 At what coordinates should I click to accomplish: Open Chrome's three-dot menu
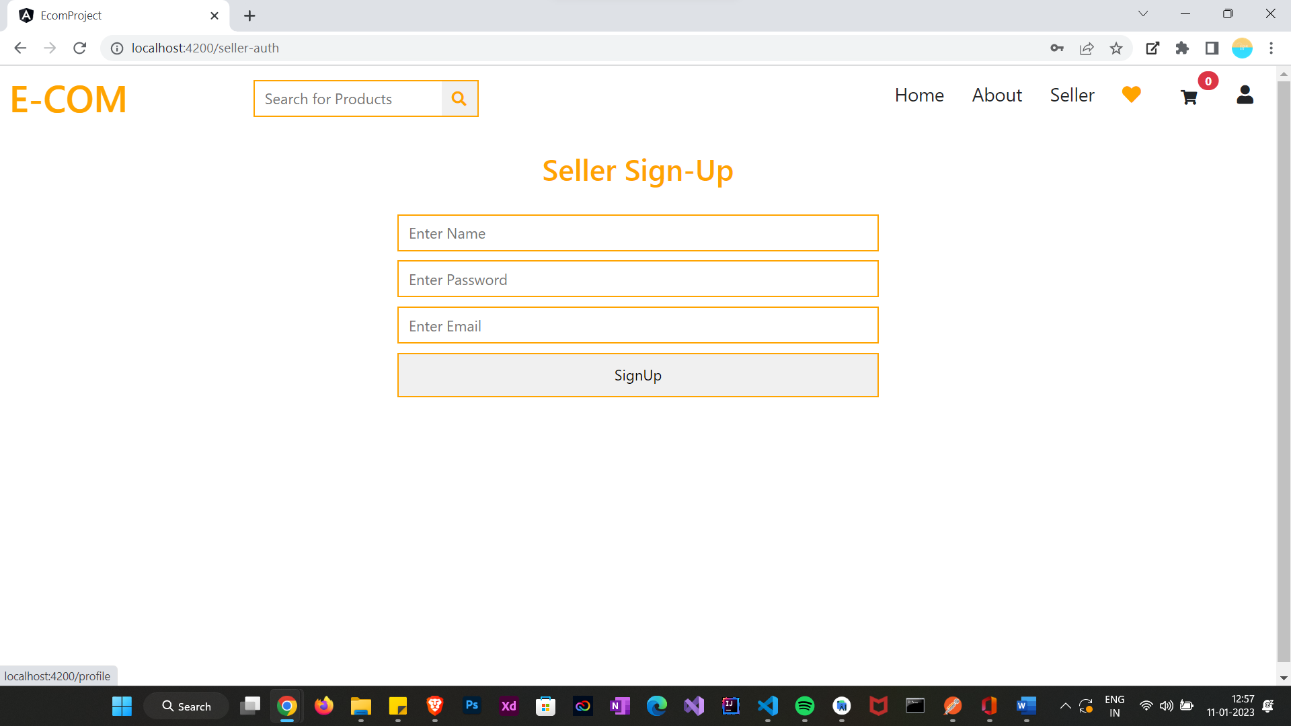(x=1272, y=48)
